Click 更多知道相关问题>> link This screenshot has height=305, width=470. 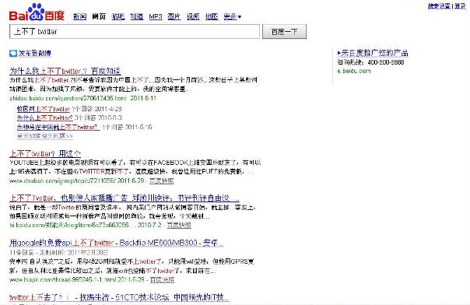(45, 136)
